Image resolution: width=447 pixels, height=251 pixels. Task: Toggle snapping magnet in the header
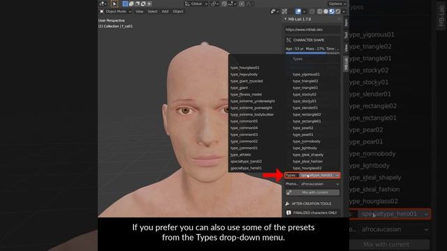224,3
